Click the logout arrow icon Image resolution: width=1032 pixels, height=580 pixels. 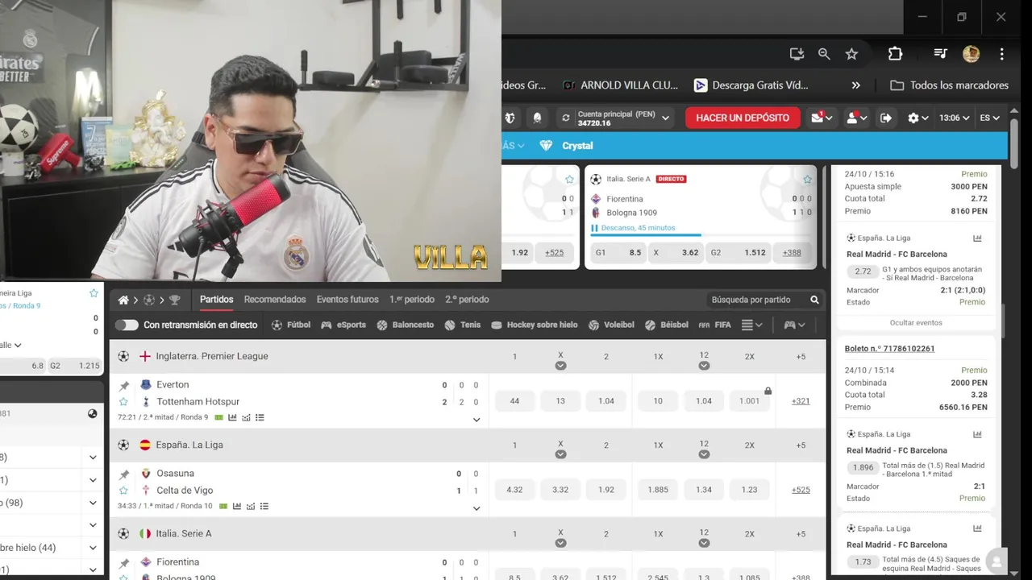click(x=886, y=118)
